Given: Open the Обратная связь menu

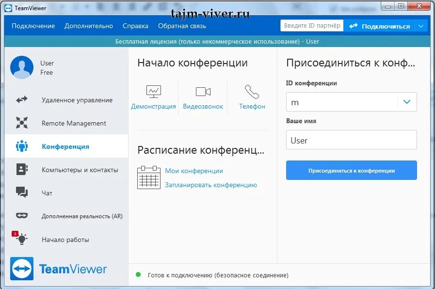Looking at the screenshot, I should (182, 26).
